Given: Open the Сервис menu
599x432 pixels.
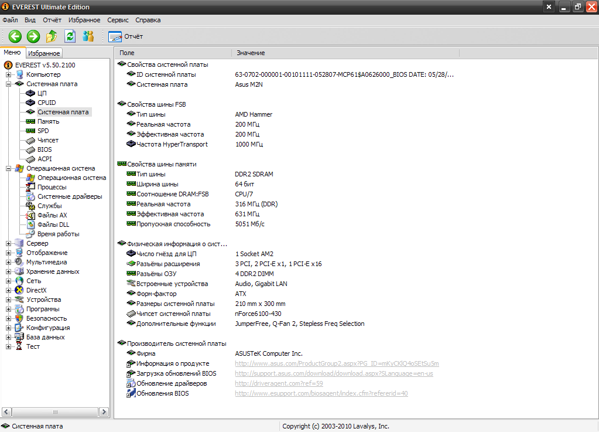Looking at the screenshot, I should tap(118, 20).
